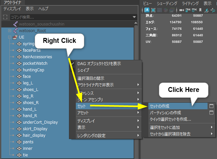217x159 pixels.
Task: Expand 選択をセットに追加 submenu arrow
Action: [x=211, y=127]
